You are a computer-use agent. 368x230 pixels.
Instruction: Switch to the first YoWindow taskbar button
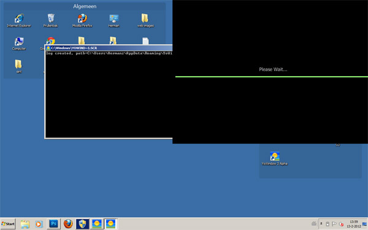[x=97, y=224]
